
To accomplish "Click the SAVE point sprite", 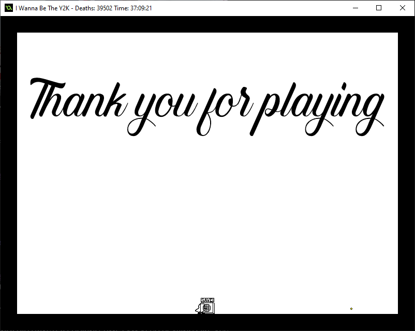I will (207, 306).
